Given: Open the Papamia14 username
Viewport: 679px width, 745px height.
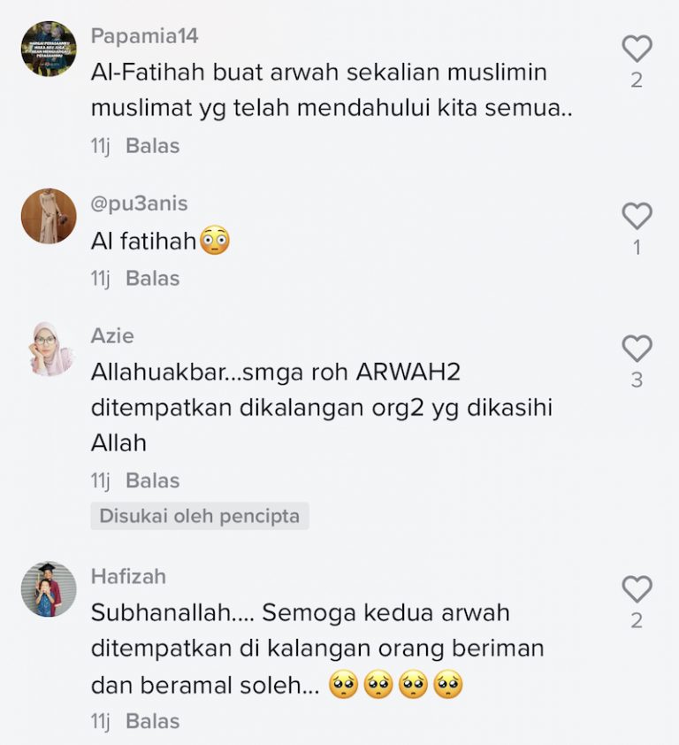Looking at the screenshot, I should click(x=144, y=36).
